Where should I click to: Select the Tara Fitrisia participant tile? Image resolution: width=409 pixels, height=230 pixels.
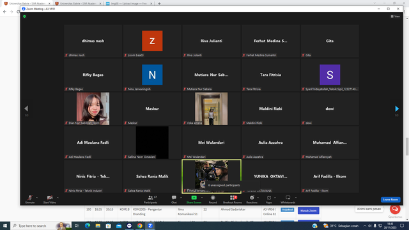(270, 75)
